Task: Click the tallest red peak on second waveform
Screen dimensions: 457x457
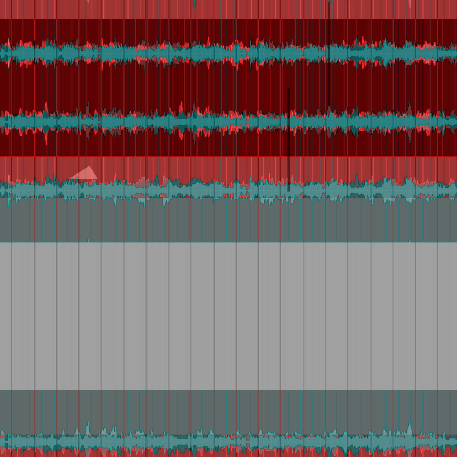Action: (x=46, y=108)
